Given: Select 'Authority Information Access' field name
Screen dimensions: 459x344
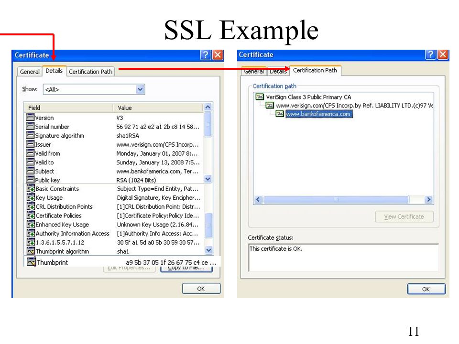Looking at the screenshot, I should point(73,234).
